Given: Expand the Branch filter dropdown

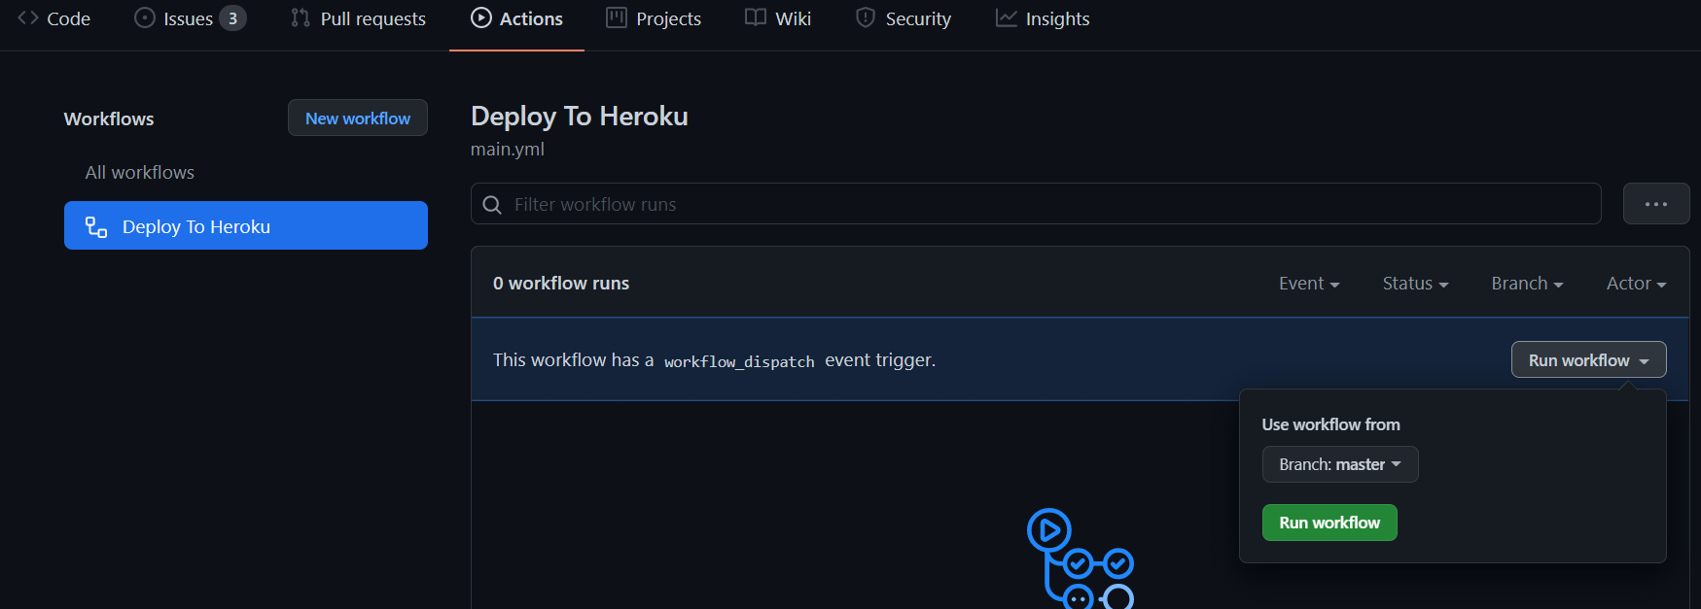Looking at the screenshot, I should pos(1527,283).
